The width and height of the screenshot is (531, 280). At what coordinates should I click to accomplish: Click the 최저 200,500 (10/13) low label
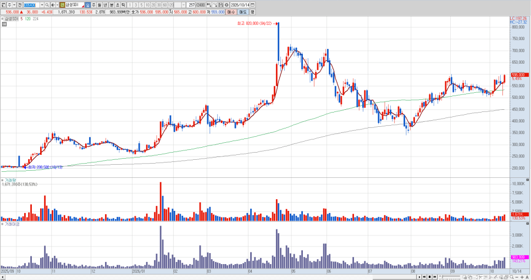pos(46,167)
